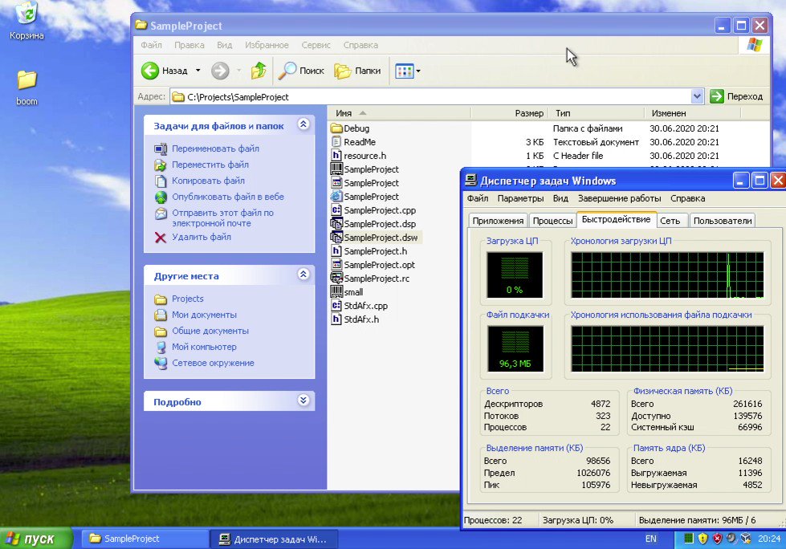
Task: Click the Forward arrow icon in Explorer
Action: coord(220,71)
